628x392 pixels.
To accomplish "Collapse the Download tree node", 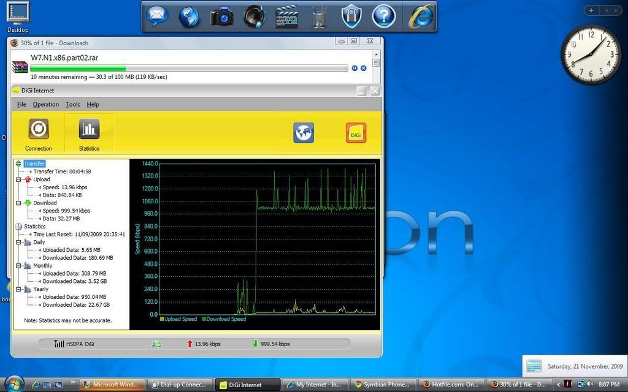I will [18, 203].
